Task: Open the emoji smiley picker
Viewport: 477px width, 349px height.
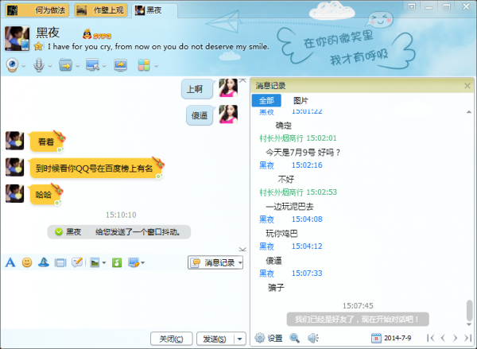Action: point(27,262)
